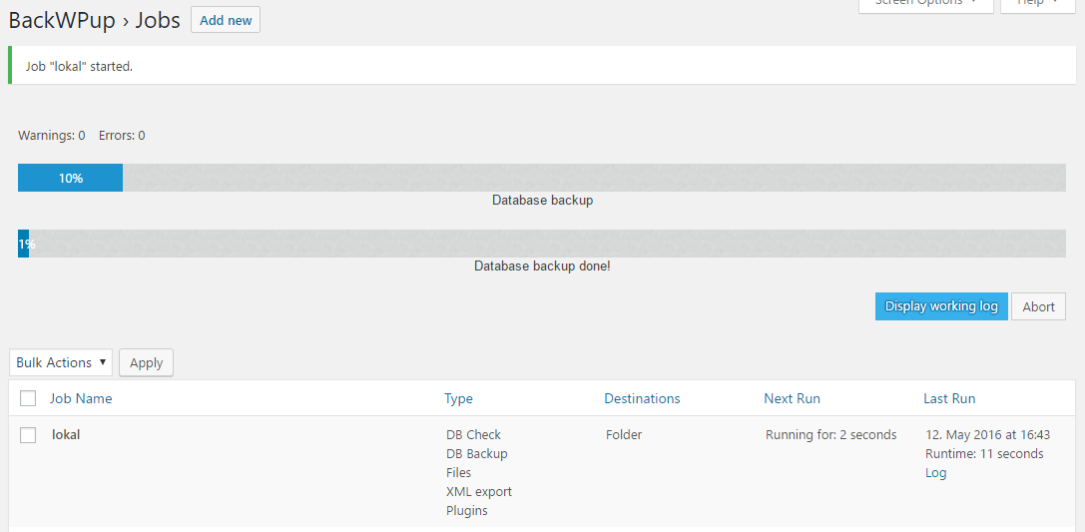1085x532 pixels.
Task: Sort by the Last Run column
Action: pyautogui.click(x=949, y=398)
